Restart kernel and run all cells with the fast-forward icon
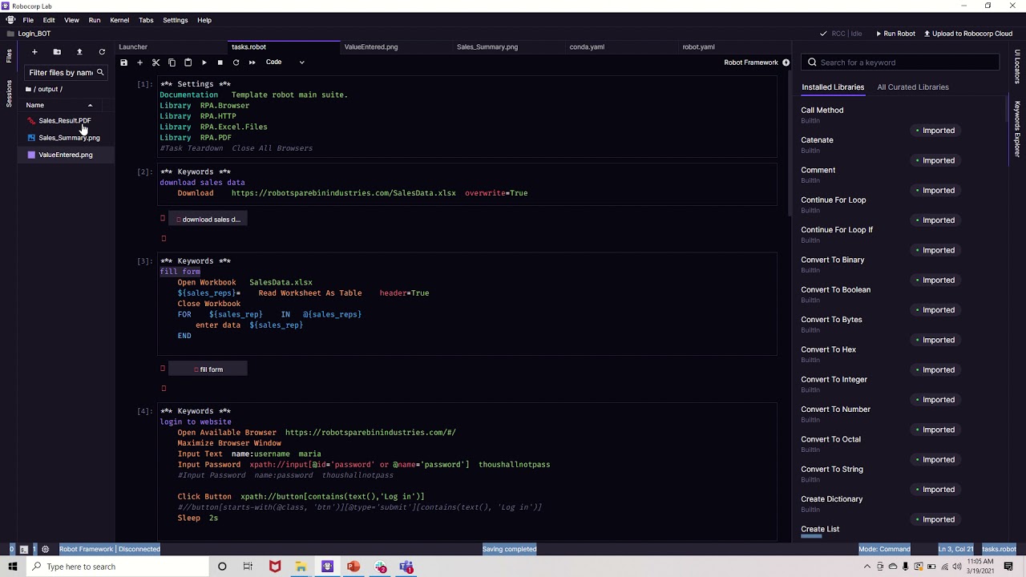 (x=252, y=63)
